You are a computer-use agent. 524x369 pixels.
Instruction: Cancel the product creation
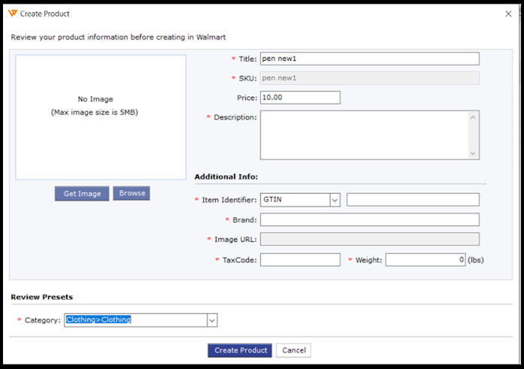pos(293,350)
